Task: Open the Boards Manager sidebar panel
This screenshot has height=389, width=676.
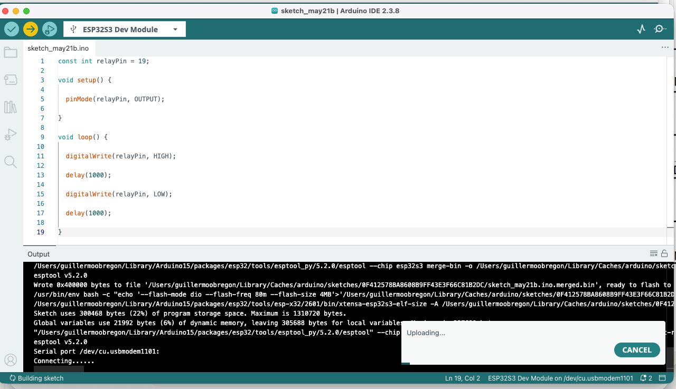Action: (x=11, y=80)
